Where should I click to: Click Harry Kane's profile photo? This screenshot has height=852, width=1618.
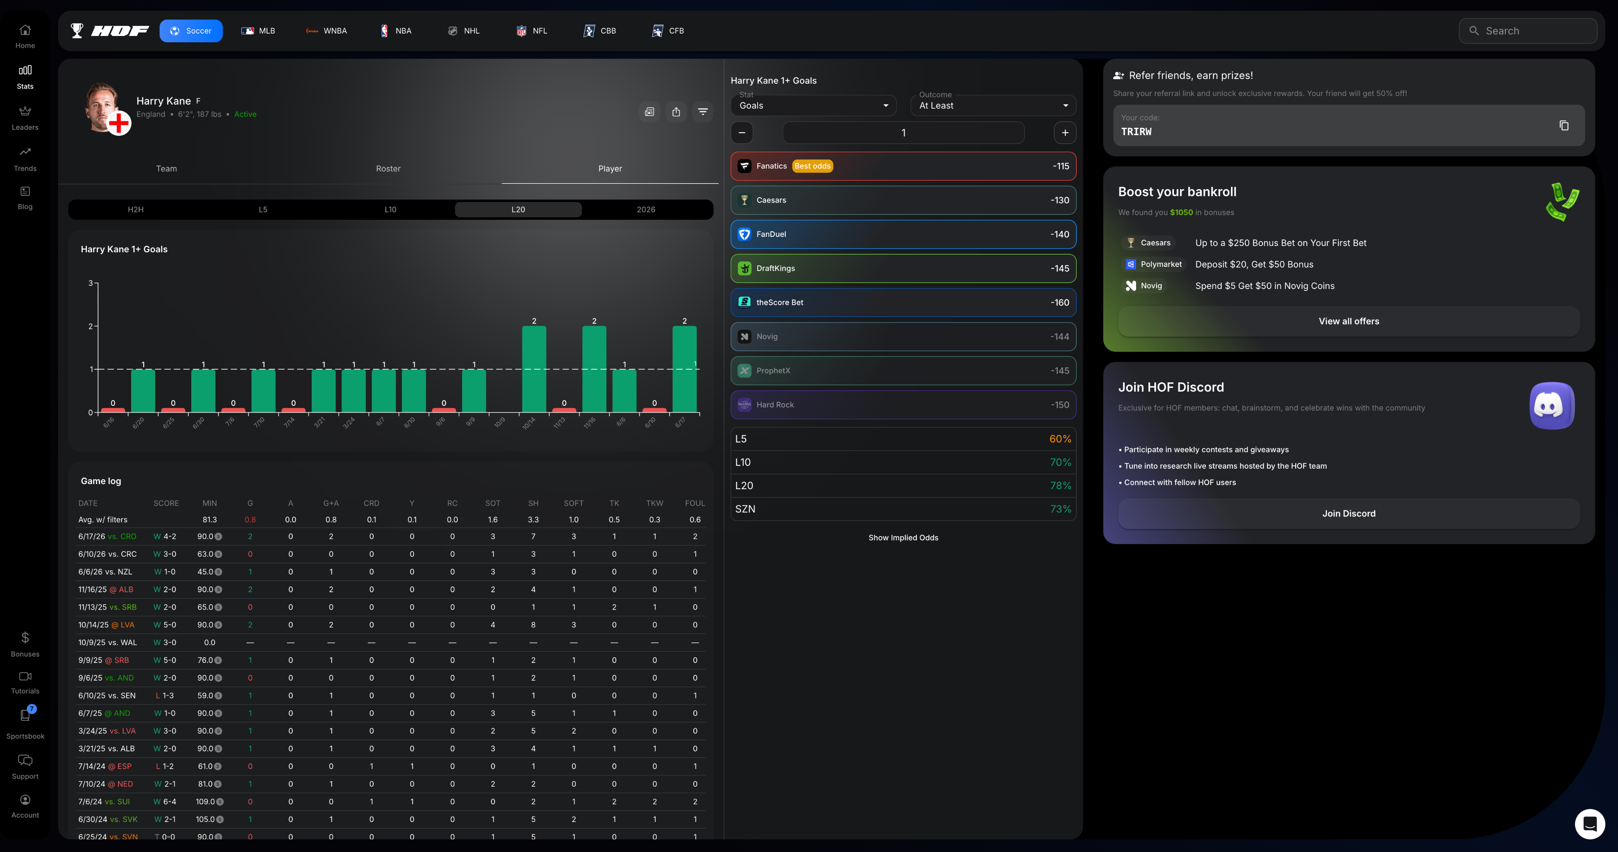[102, 107]
